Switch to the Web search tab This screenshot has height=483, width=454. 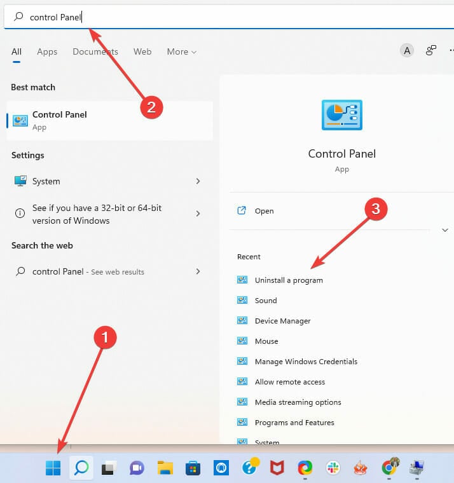142,51
